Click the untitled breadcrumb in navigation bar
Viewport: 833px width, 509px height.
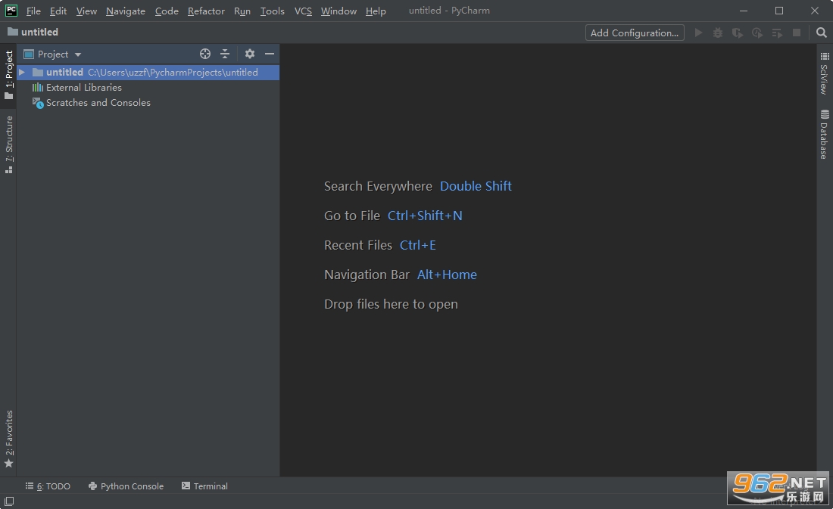pyautogui.click(x=39, y=32)
